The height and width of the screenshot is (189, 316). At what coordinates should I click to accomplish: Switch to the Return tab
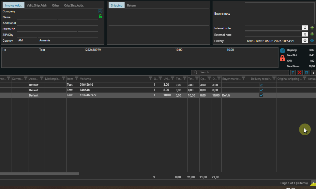(131, 6)
